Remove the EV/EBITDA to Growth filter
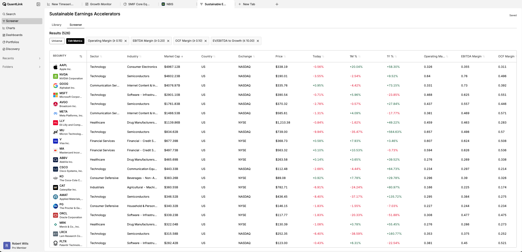The height and width of the screenshot is (252, 522). (x=258, y=41)
